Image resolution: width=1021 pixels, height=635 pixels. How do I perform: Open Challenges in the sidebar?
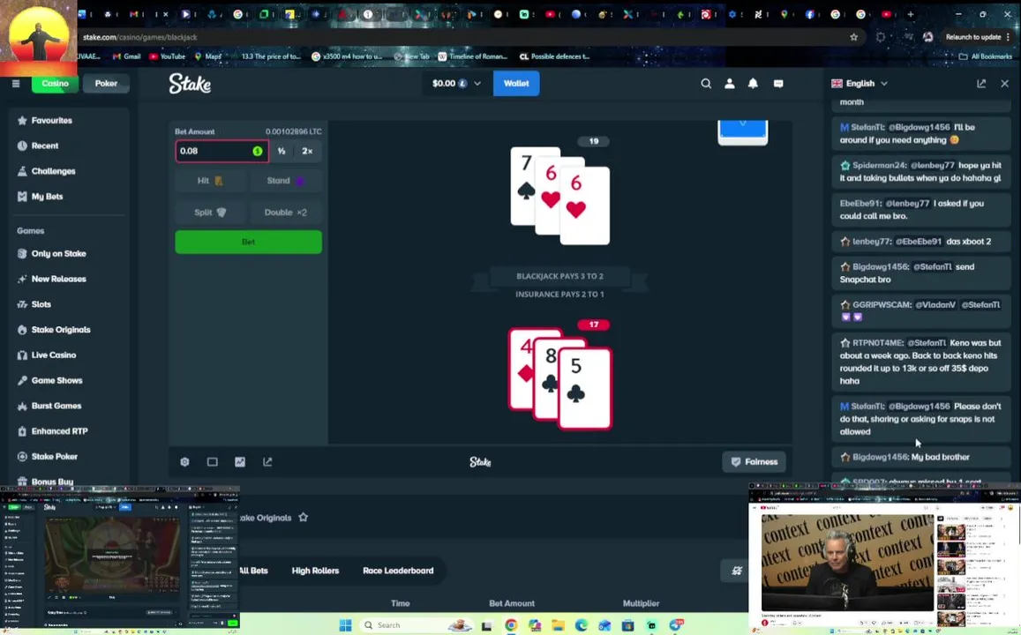click(68, 171)
